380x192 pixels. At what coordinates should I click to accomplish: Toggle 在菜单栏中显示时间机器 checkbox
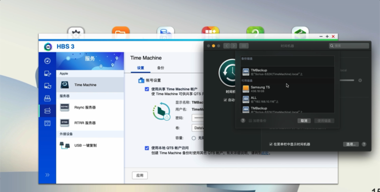[271, 144]
